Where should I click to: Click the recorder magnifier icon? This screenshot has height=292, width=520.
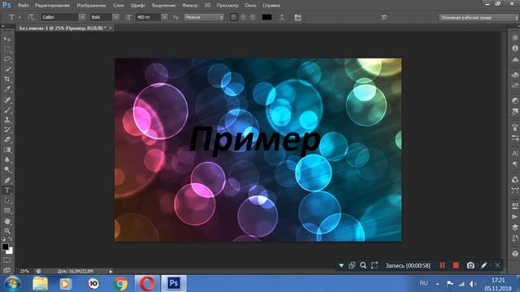[x=363, y=265]
